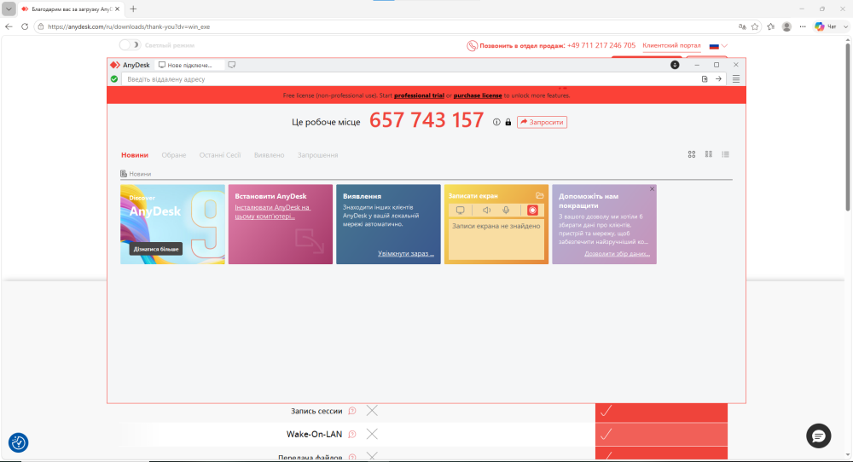Click workplace ID number 657 743 157
Viewport: 853px width, 462px height.
pyautogui.click(x=426, y=121)
